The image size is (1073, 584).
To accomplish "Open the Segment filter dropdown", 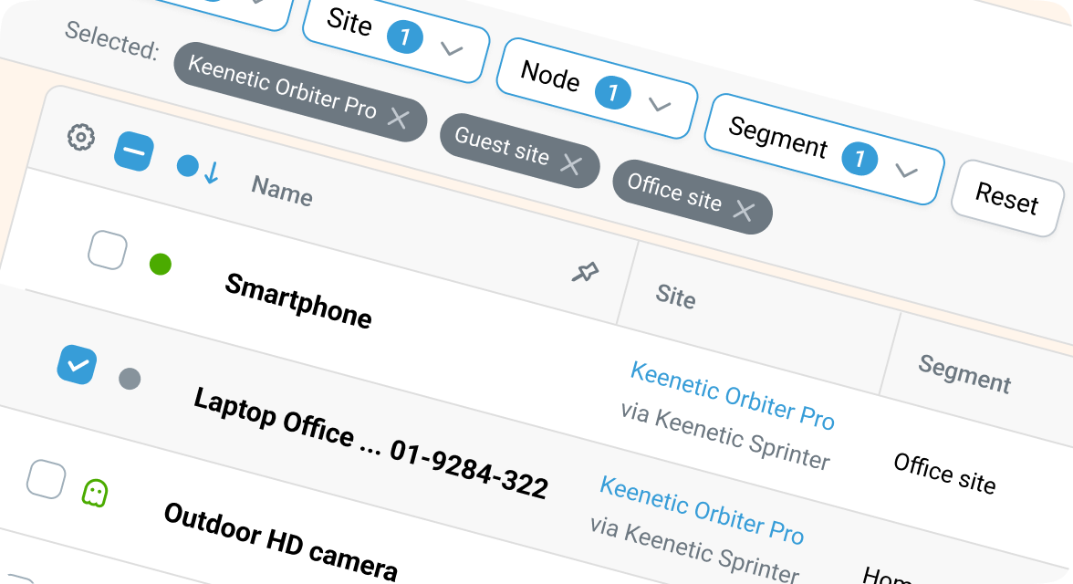I will (825, 150).
